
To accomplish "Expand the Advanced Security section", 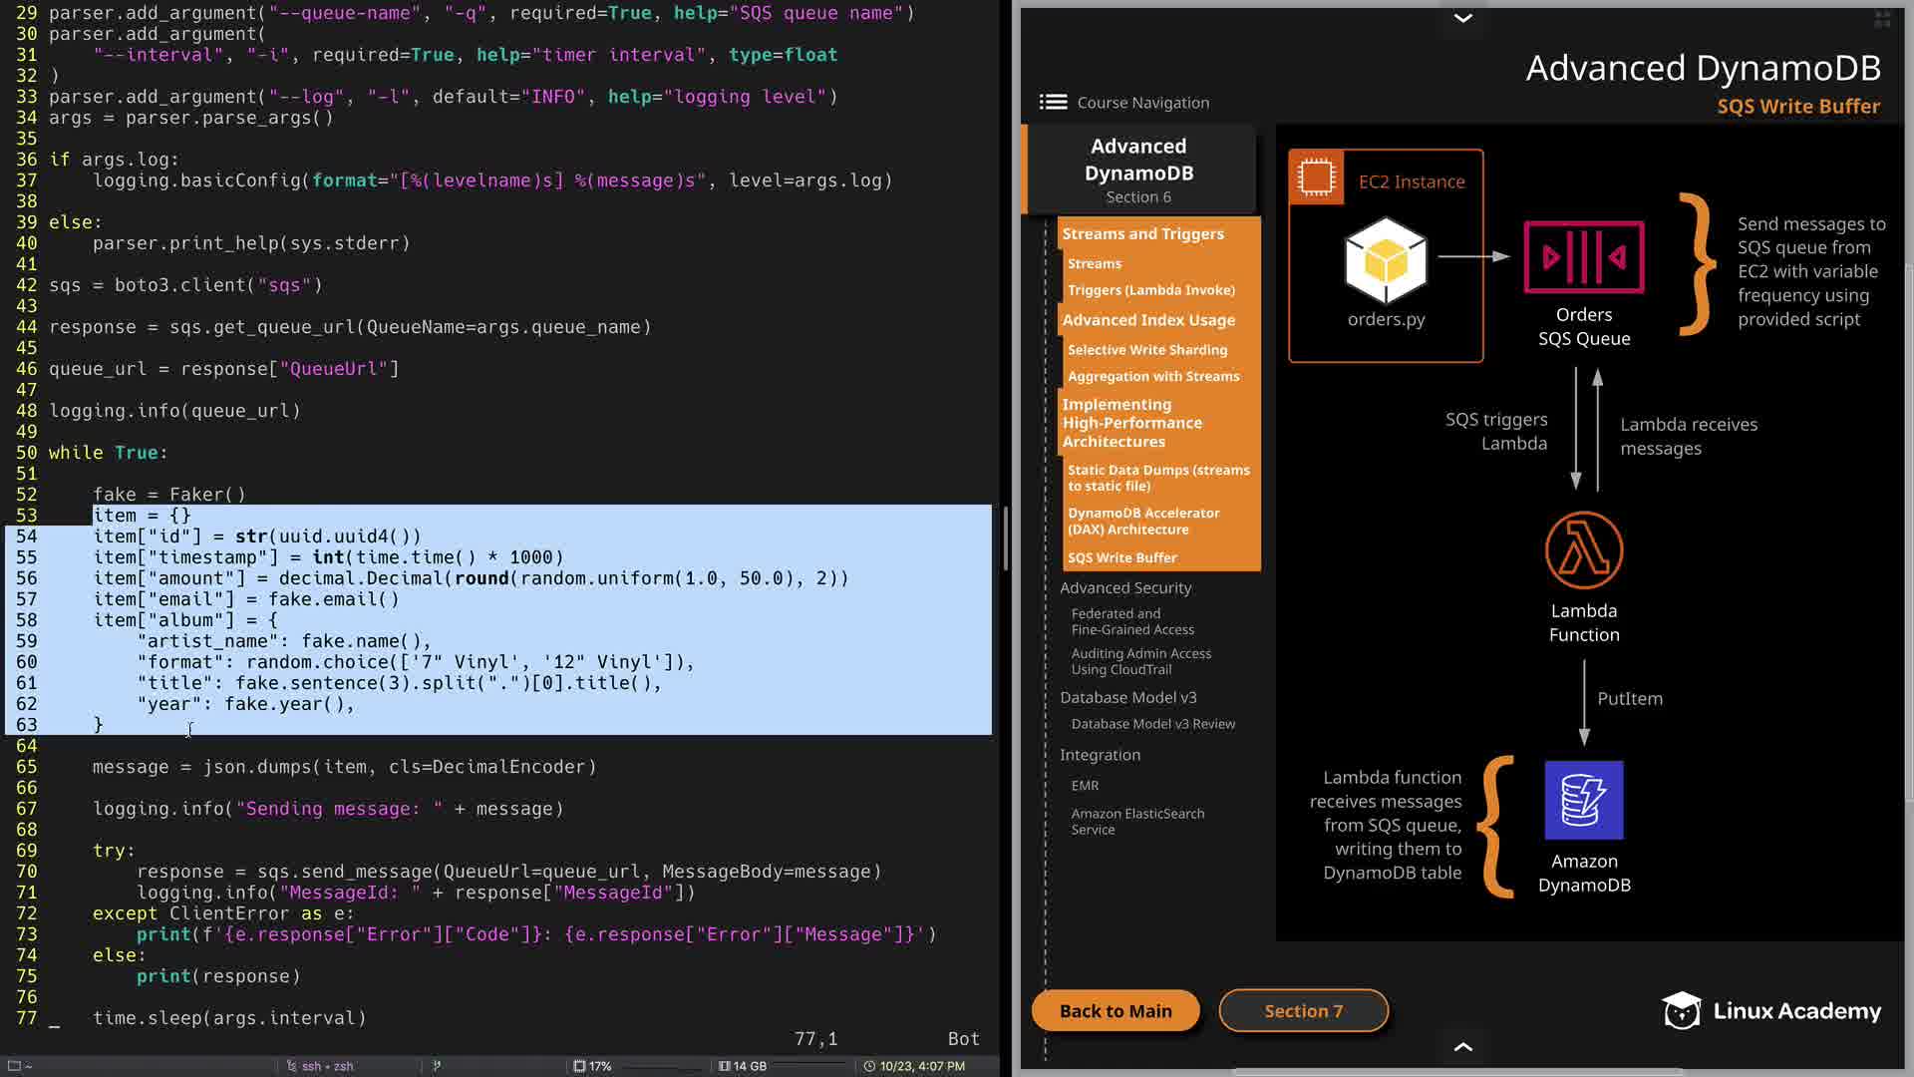I will 1125,588.
